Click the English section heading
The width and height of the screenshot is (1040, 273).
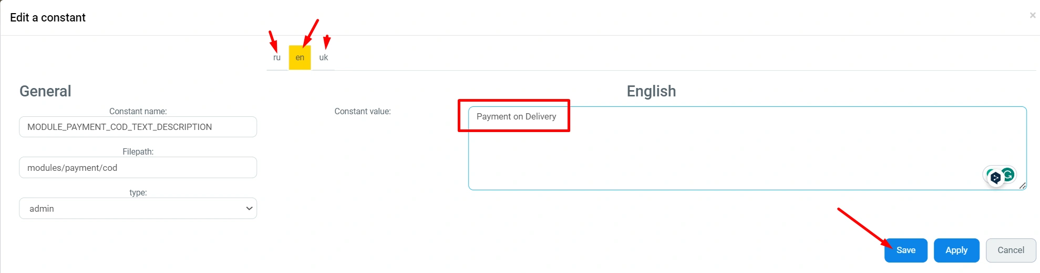651,91
